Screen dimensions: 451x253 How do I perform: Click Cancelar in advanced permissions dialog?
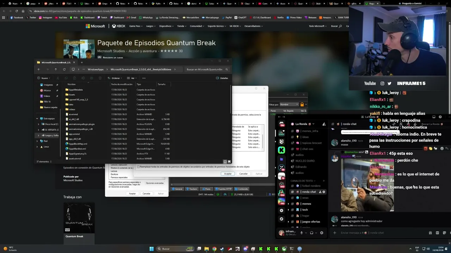pyautogui.click(x=243, y=174)
